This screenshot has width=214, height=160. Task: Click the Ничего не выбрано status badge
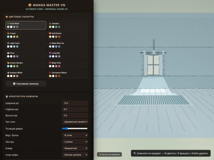109,154
